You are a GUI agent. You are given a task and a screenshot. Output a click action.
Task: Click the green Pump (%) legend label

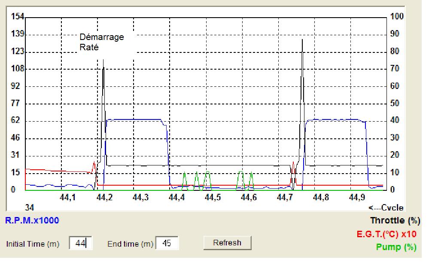(396, 248)
